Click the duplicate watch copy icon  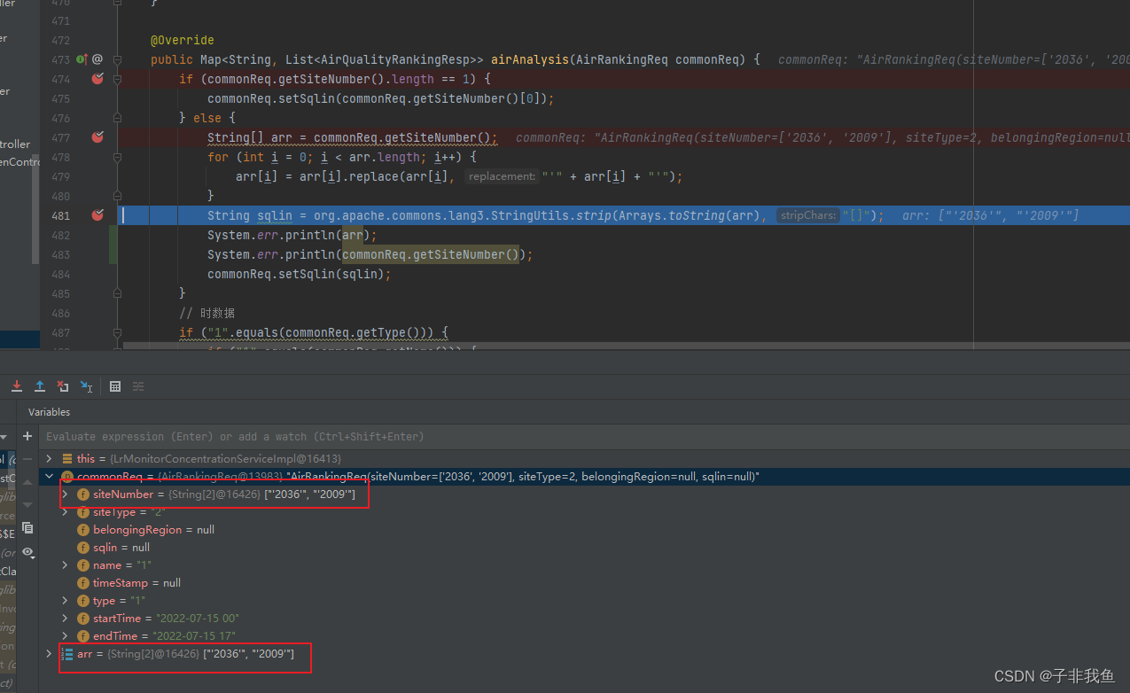click(27, 528)
